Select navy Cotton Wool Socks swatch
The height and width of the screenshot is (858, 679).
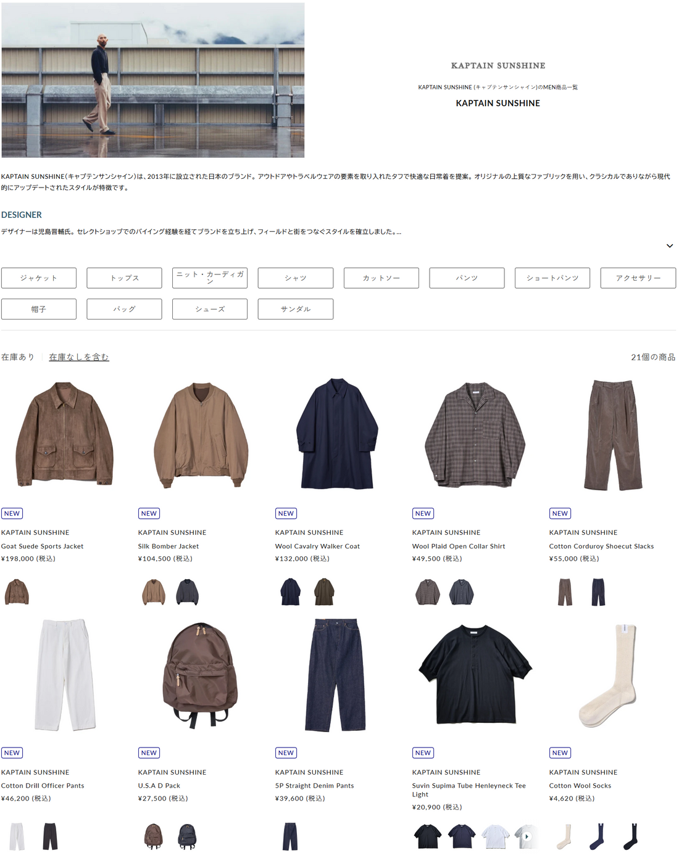point(598,836)
